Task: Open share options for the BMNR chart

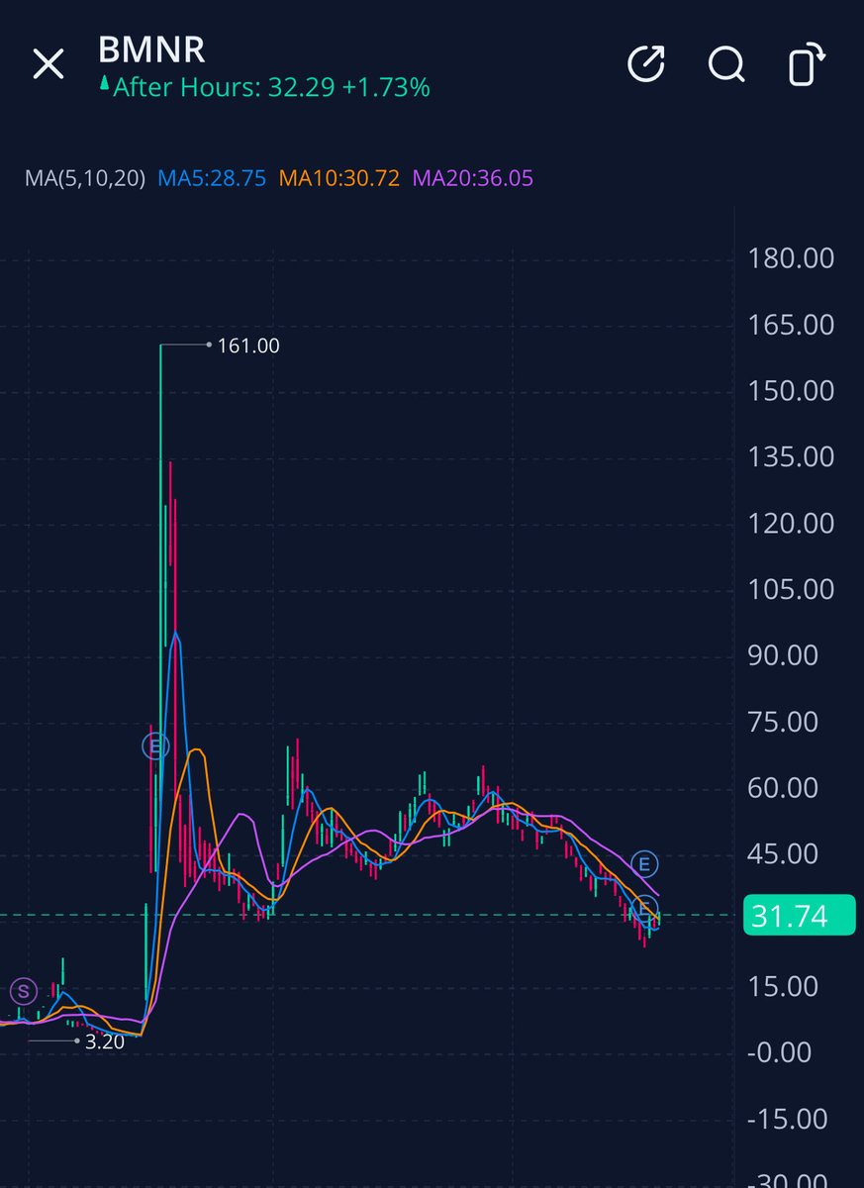Action: point(647,65)
